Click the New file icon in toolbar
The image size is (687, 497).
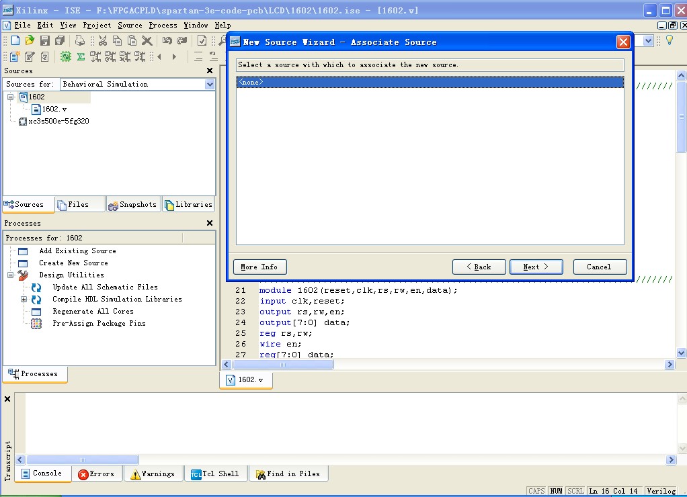15,41
